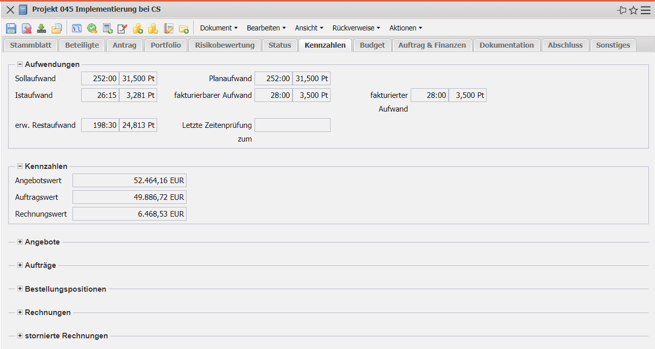The height and width of the screenshot is (349, 655).
Task: Expand the Rechnungen section
Action: tap(20, 312)
